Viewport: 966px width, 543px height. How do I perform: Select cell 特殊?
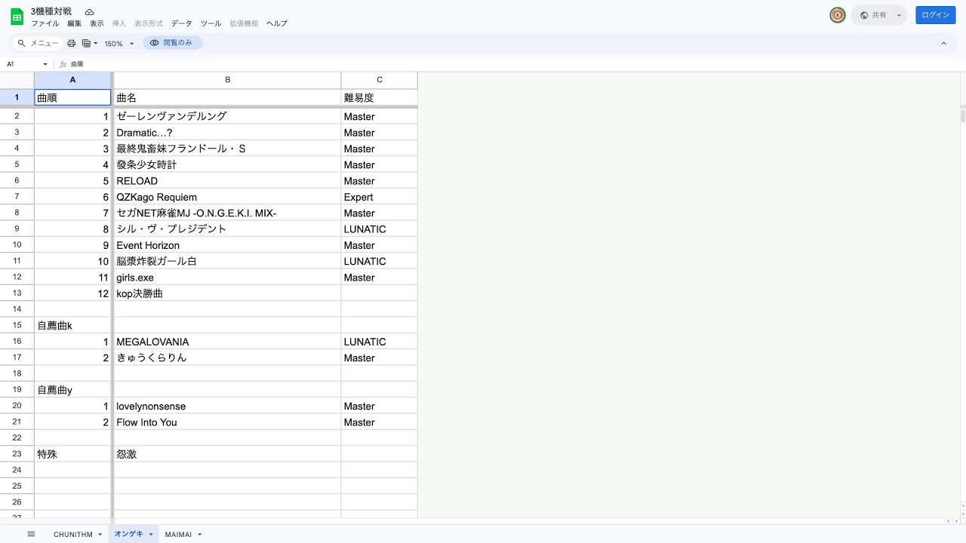click(x=72, y=454)
